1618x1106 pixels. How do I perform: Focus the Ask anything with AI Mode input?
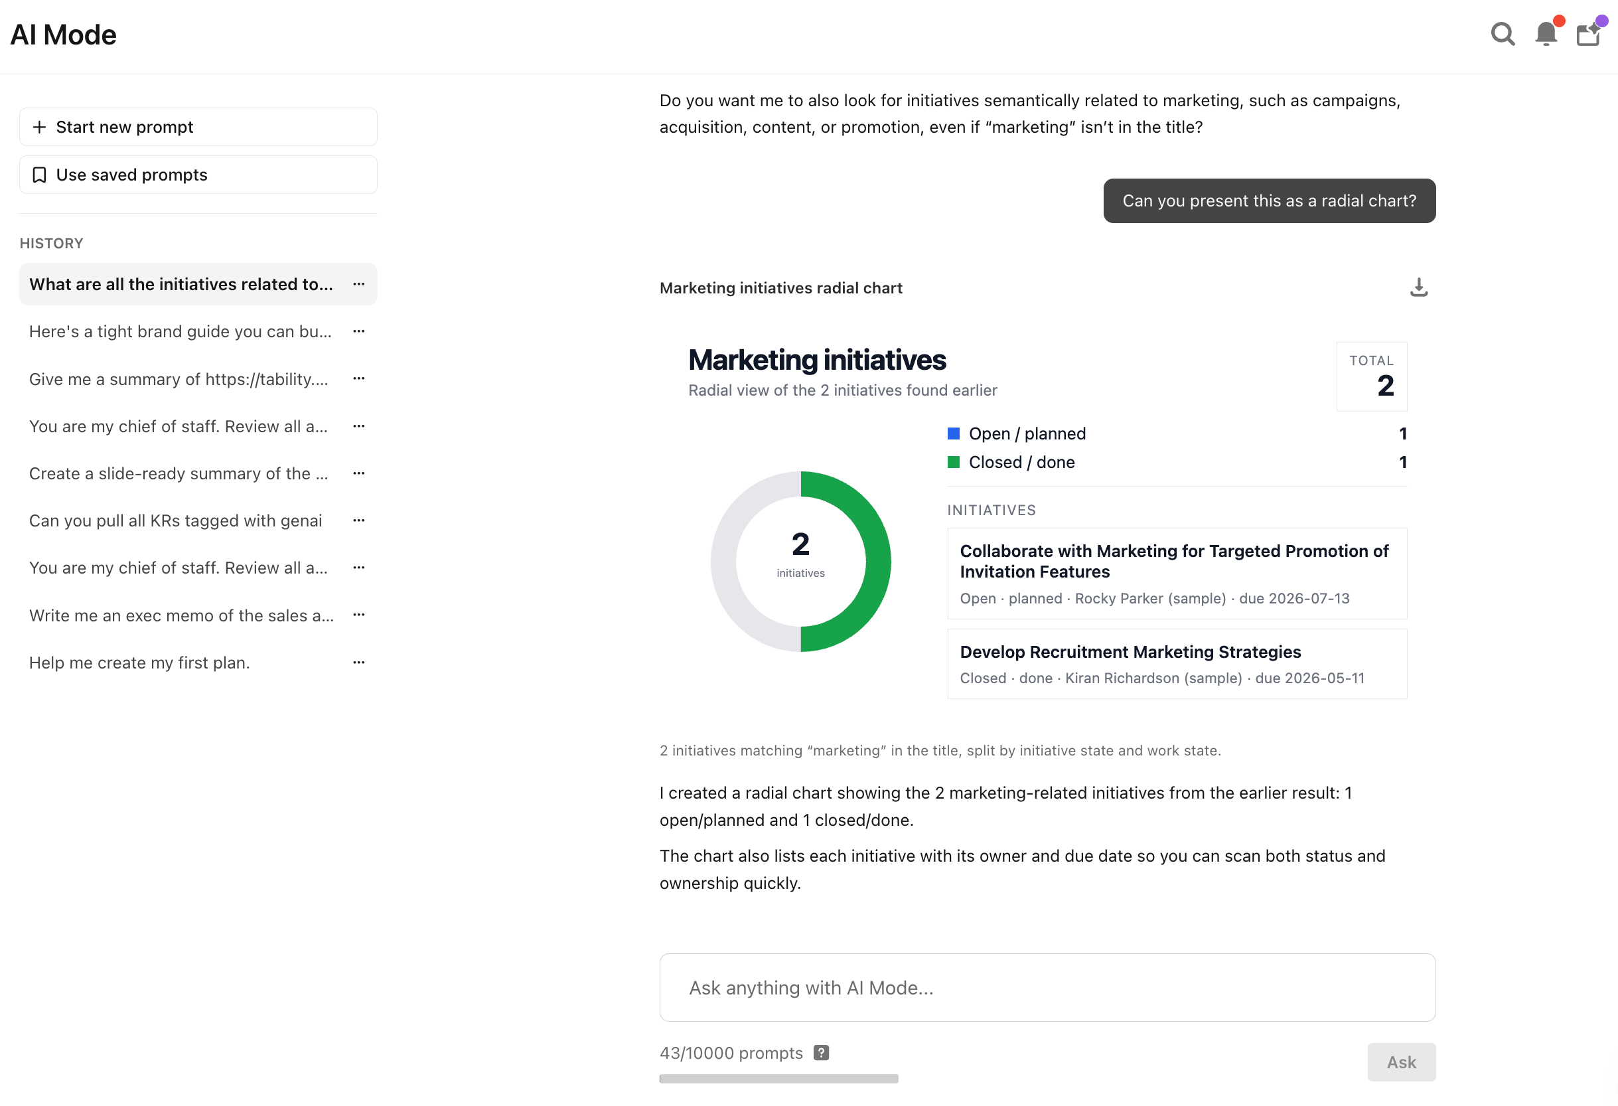point(1047,988)
